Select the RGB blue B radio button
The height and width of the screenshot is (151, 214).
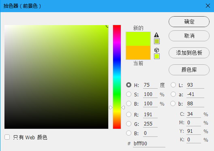tap(129, 133)
